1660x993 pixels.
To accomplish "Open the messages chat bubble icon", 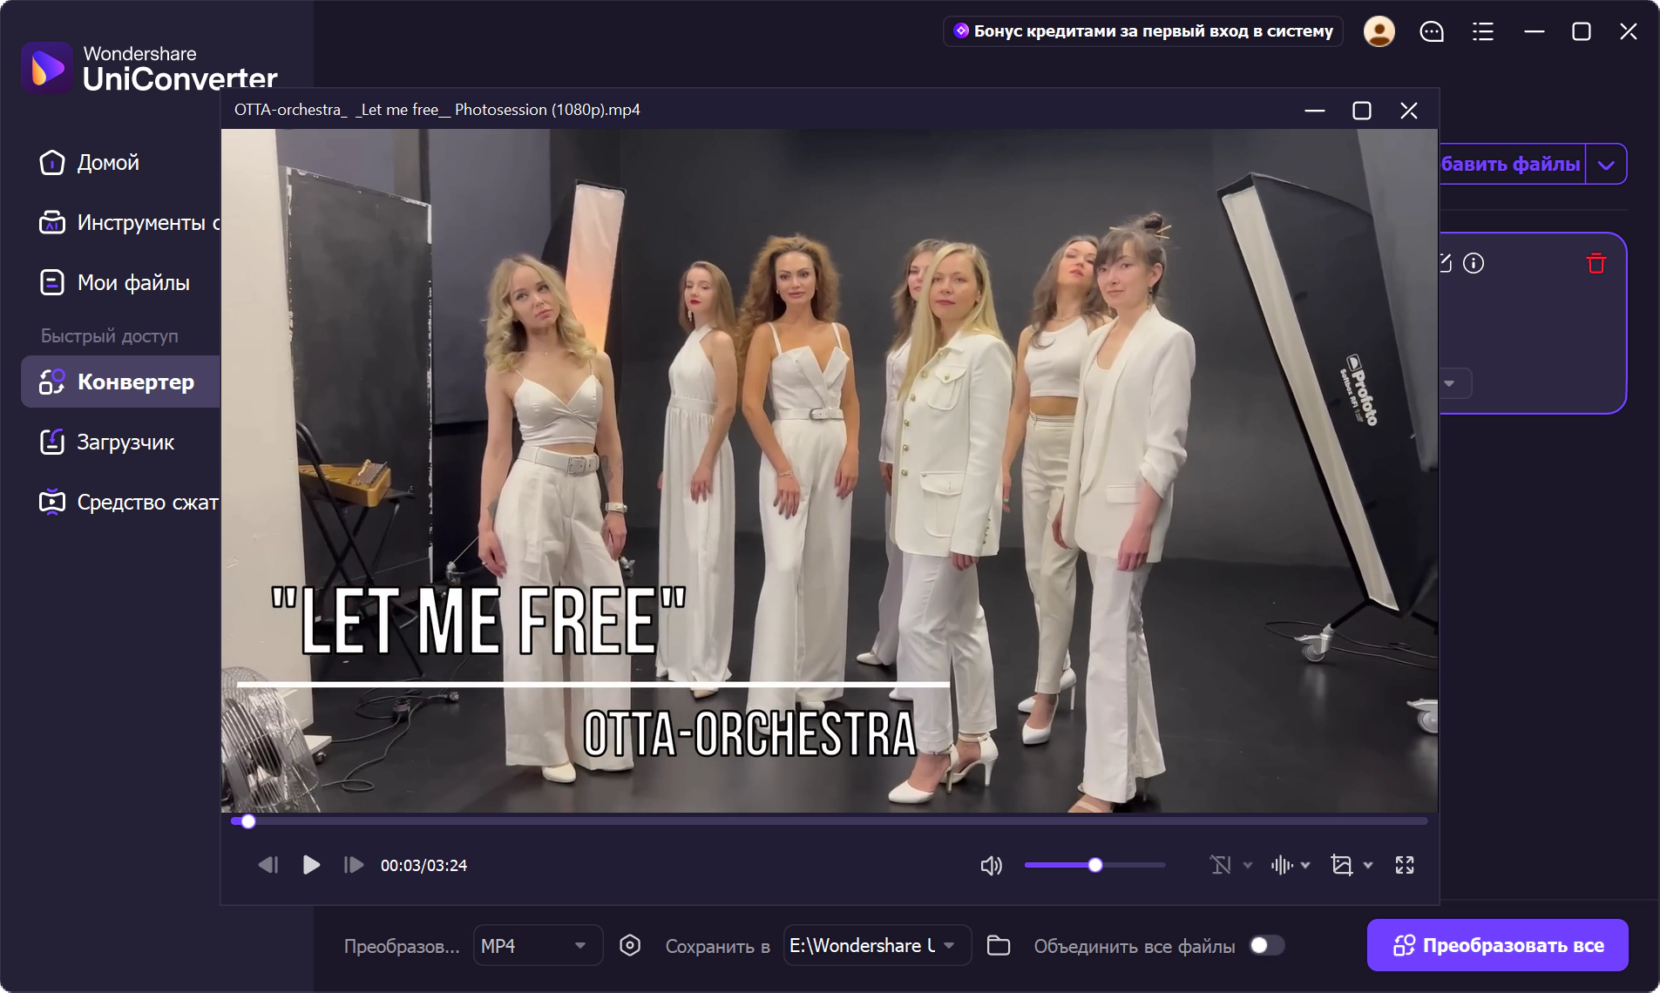I will [x=1432, y=32].
